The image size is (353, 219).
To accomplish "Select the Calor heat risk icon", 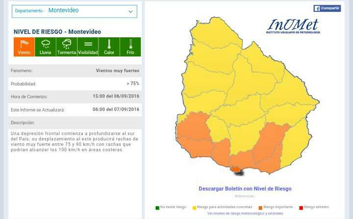I will tap(109, 47).
